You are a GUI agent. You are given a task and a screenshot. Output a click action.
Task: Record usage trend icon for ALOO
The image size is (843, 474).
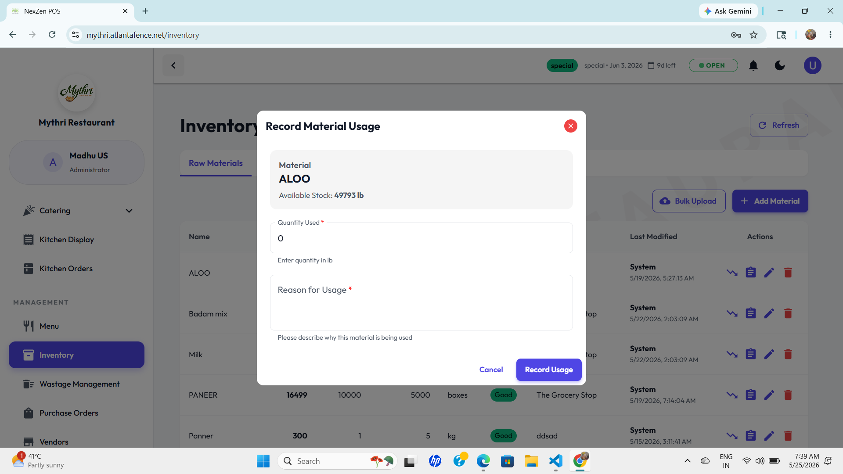[732, 273]
